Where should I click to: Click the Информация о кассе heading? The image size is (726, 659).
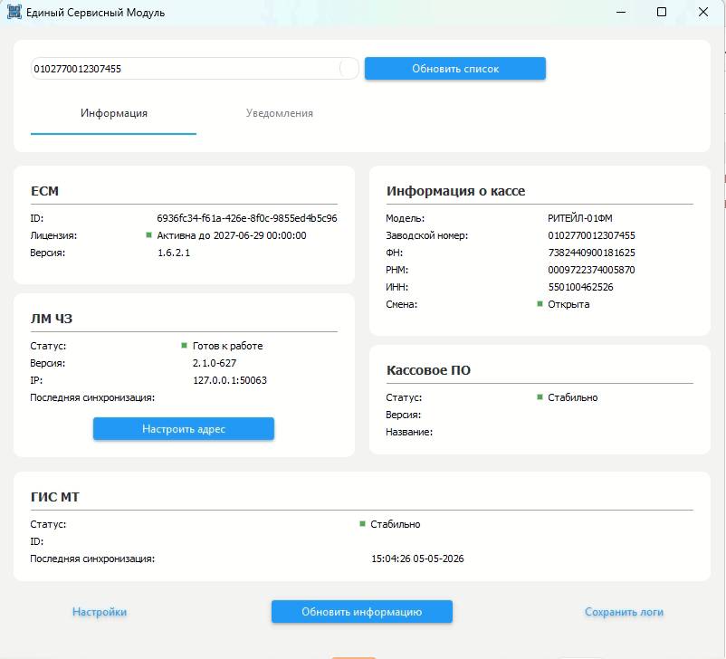pos(455,191)
